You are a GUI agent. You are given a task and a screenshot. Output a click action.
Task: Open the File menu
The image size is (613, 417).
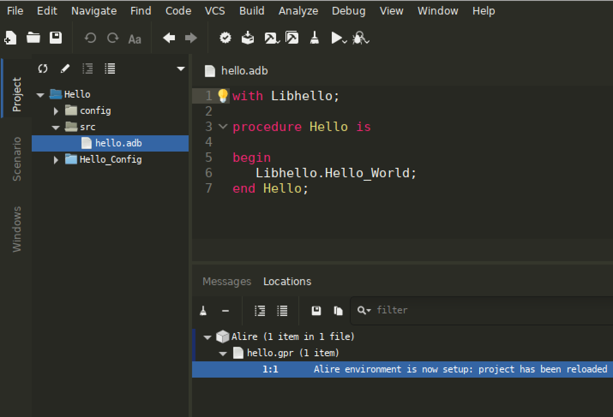[15, 11]
